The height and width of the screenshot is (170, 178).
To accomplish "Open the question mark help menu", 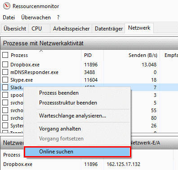I will [58, 17].
